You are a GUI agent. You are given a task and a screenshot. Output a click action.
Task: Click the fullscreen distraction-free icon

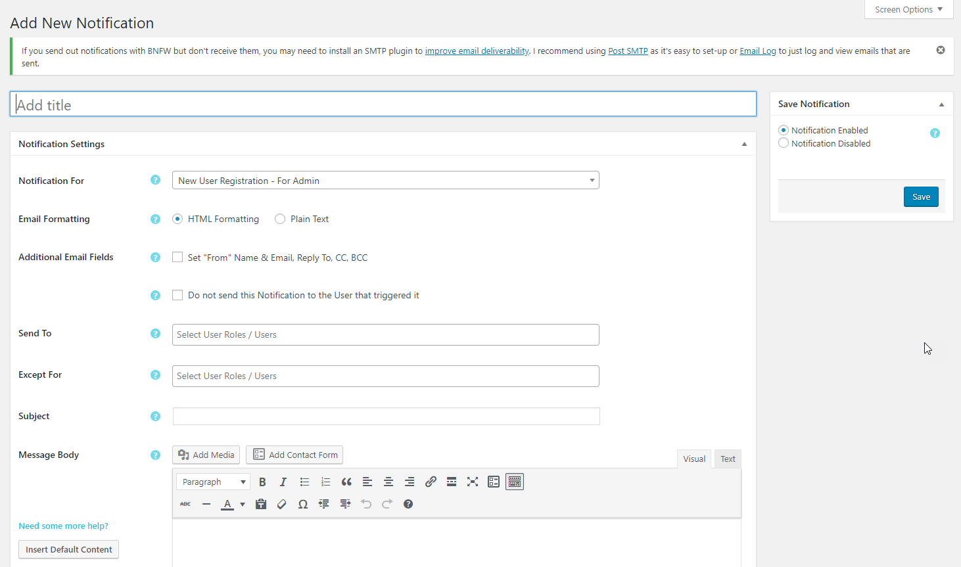click(473, 482)
